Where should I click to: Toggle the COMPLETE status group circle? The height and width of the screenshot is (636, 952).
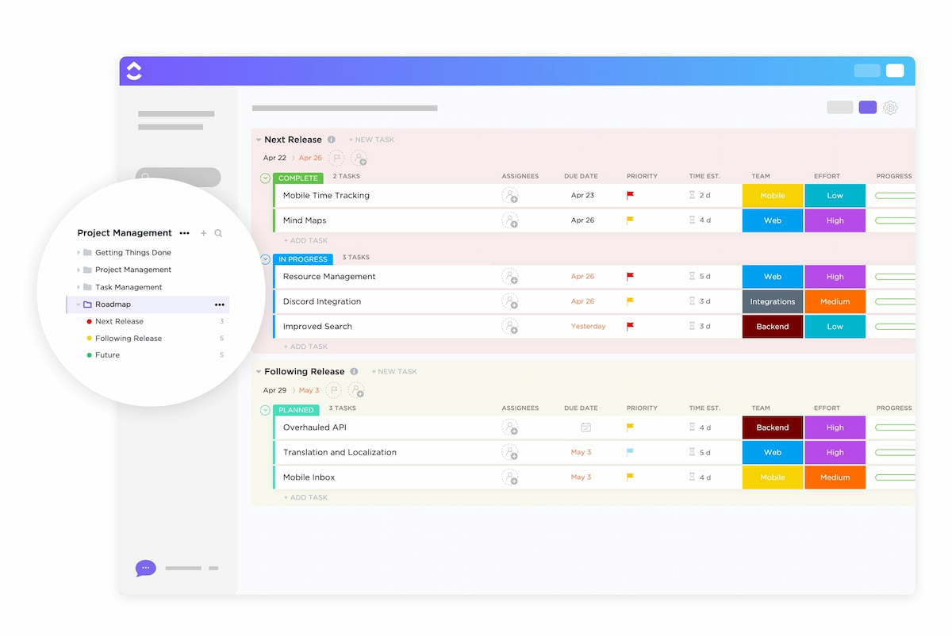coord(266,178)
